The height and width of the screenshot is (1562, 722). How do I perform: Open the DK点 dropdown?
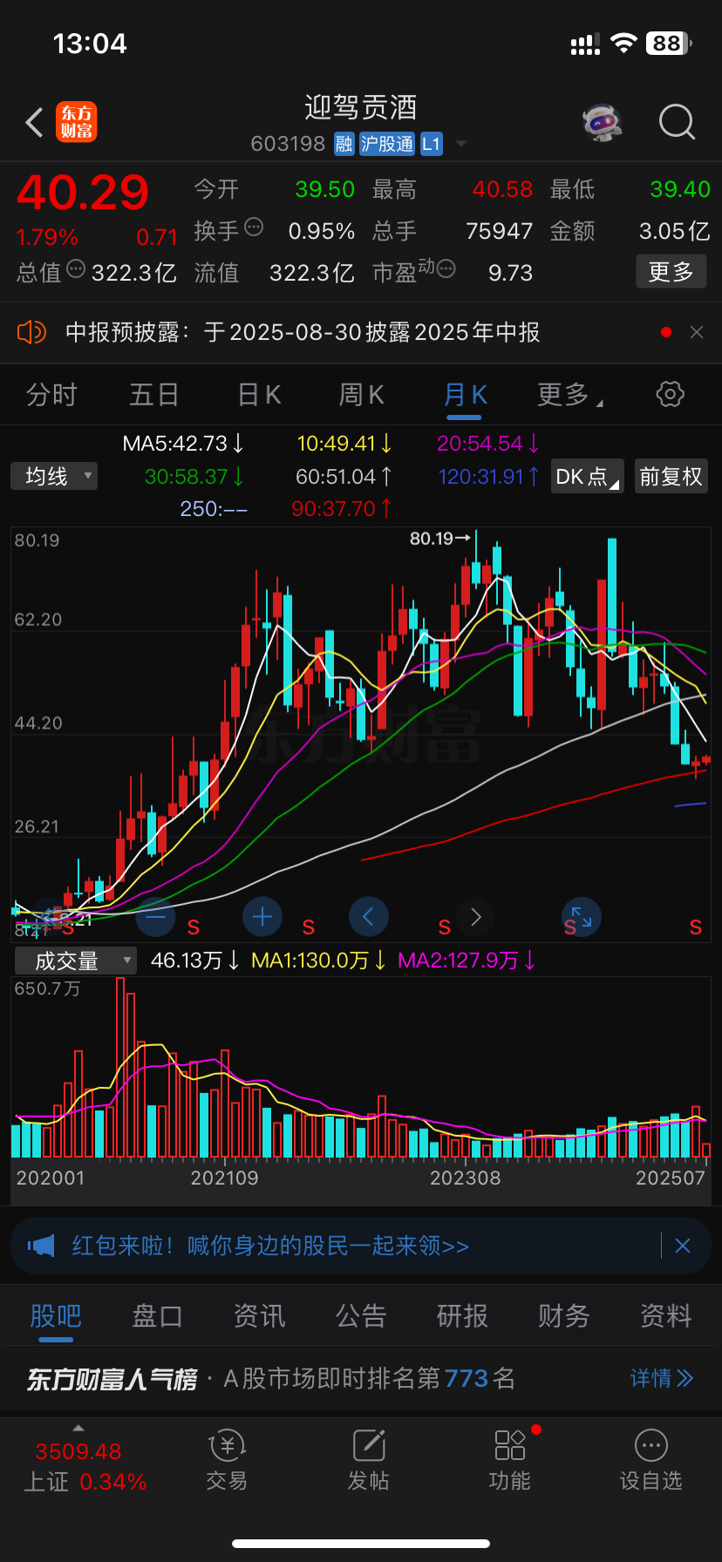587,477
